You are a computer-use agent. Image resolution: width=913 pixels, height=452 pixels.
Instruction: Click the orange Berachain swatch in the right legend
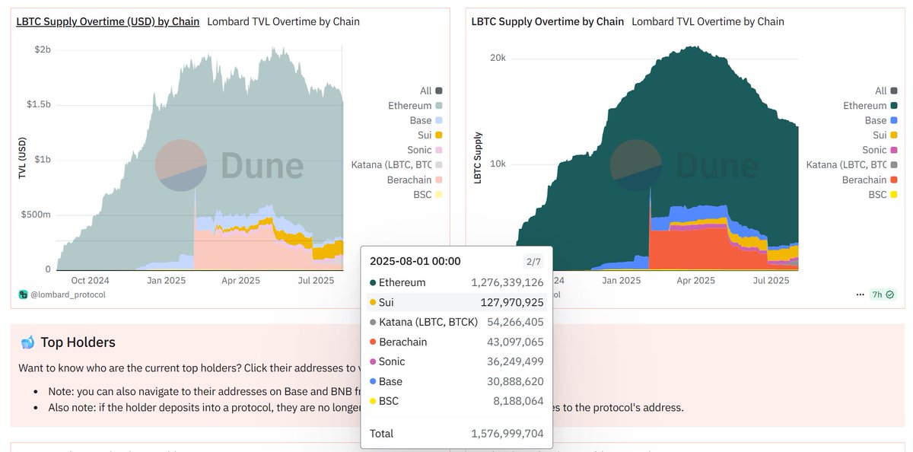pyautogui.click(x=895, y=180)
